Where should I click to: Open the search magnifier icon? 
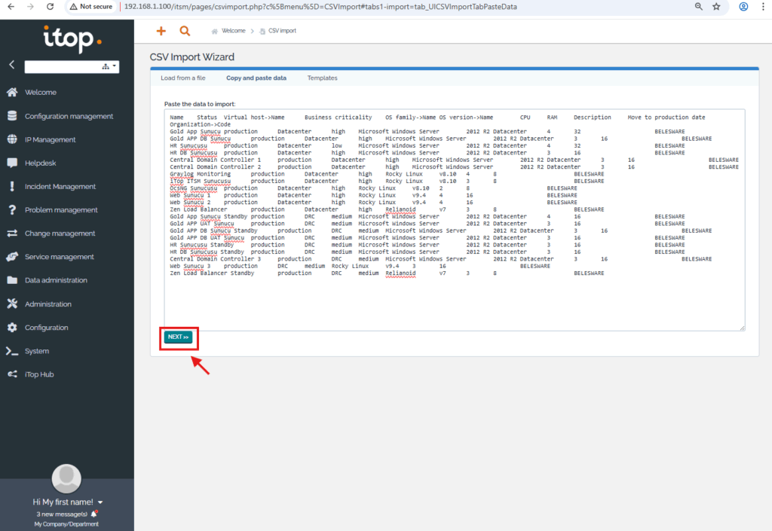click(x=185, y=31)
